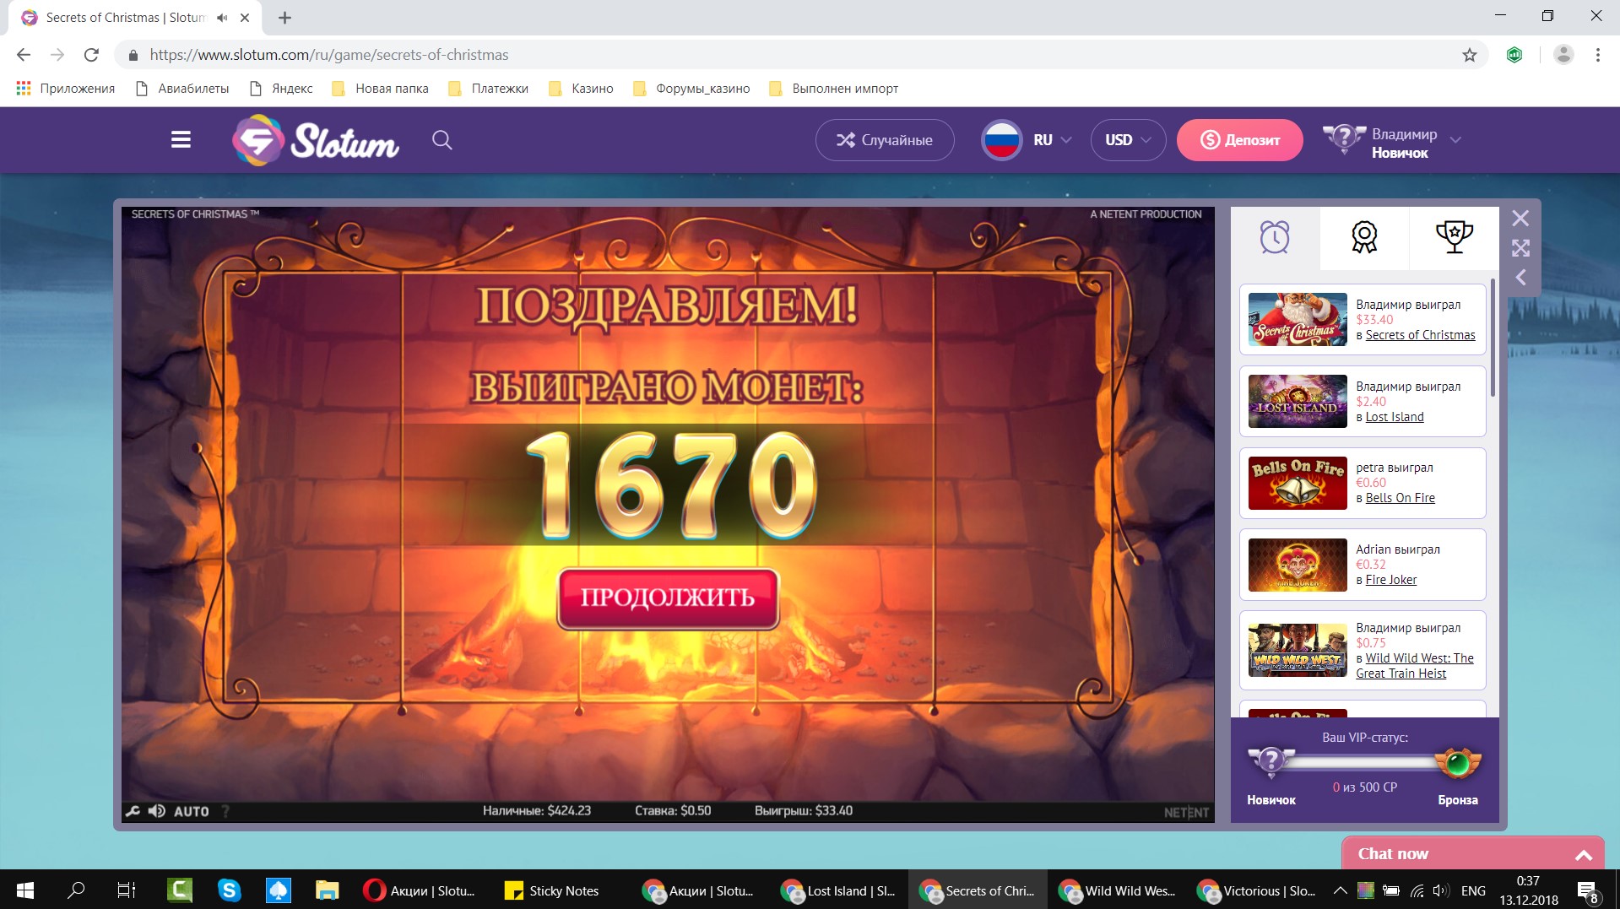Mute game sound with speaker icon
The image size is (1620, 909).
coord(156,811)
